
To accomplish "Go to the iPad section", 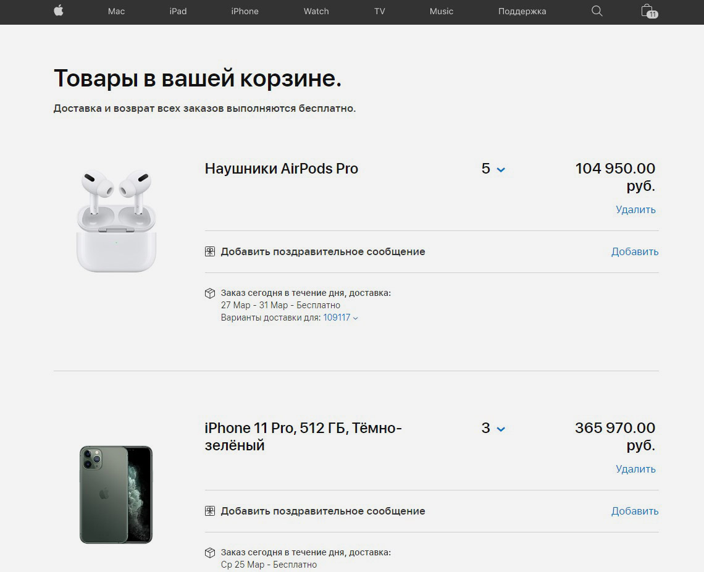I will coord(178,11).
